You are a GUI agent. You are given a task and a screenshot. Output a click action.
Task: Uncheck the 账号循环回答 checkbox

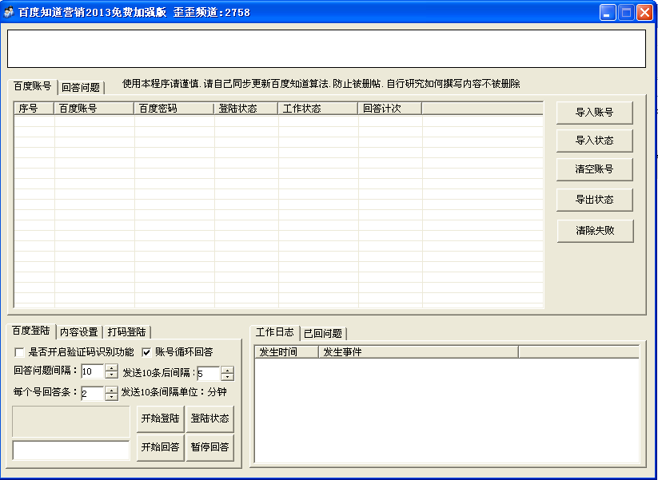[147, 351]
